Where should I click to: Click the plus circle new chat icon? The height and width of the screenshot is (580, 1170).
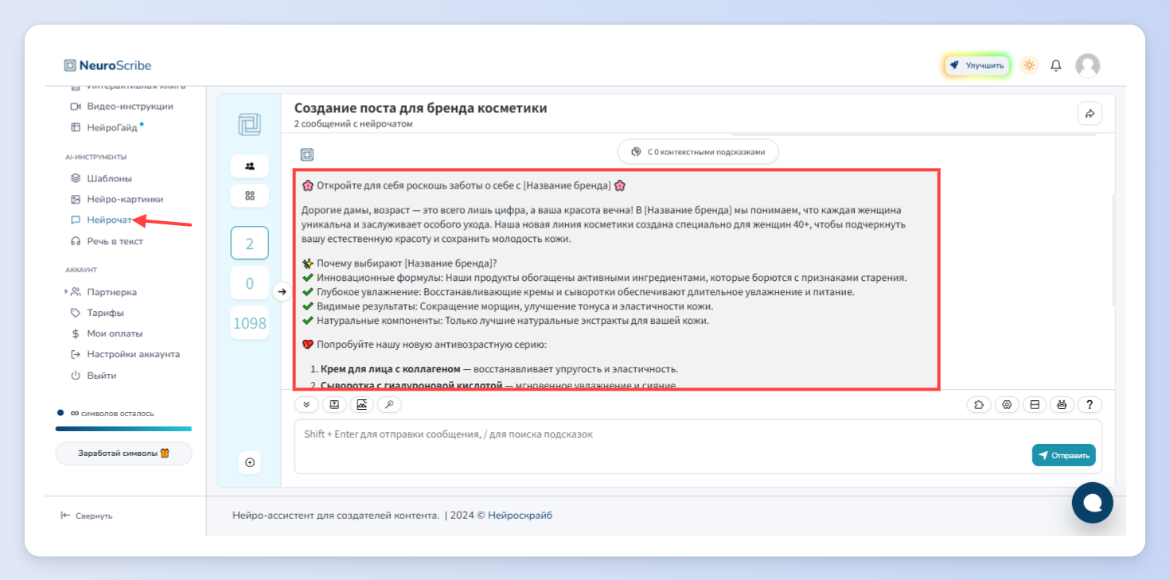pos(250,462)
